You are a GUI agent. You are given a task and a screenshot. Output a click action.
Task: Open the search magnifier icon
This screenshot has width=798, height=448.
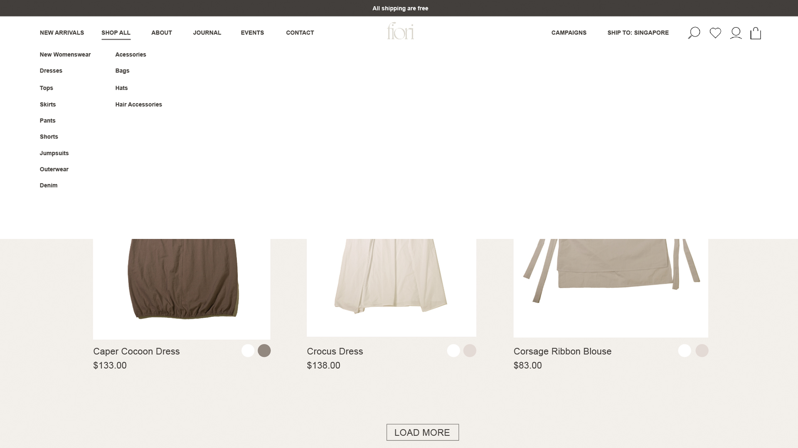click(x=694, y=33)
